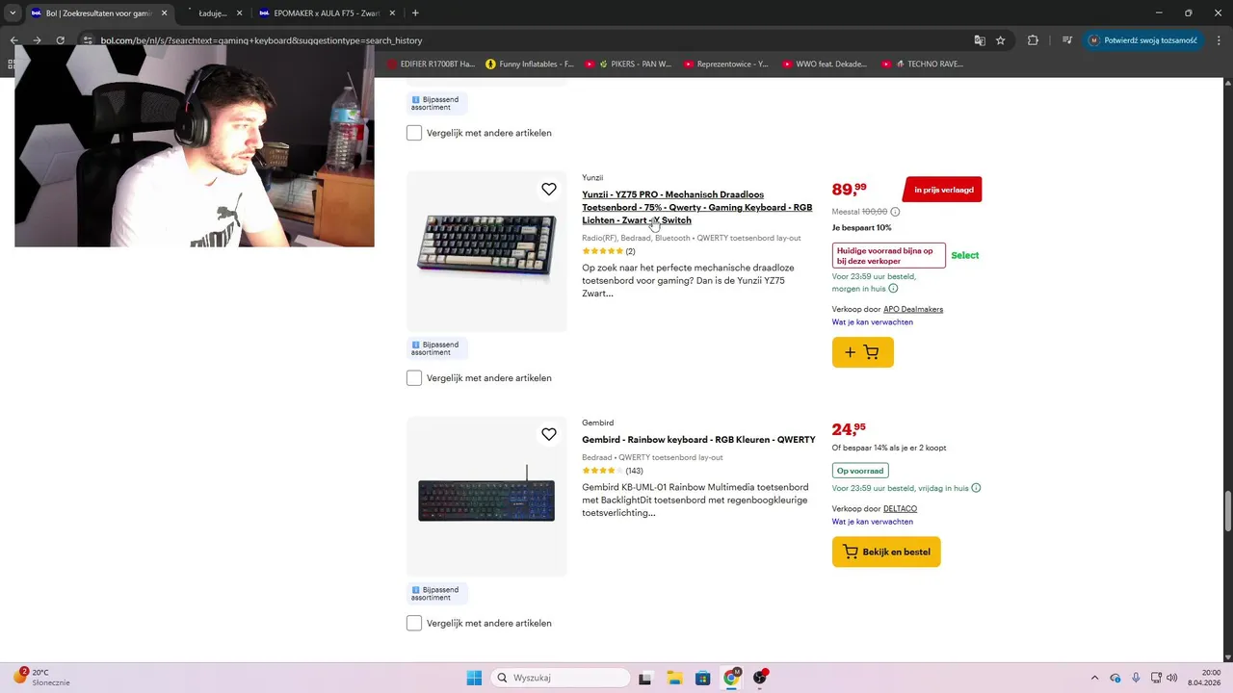
Task: Open Microsoft Store from taskbar
Action: pos(703,678)
